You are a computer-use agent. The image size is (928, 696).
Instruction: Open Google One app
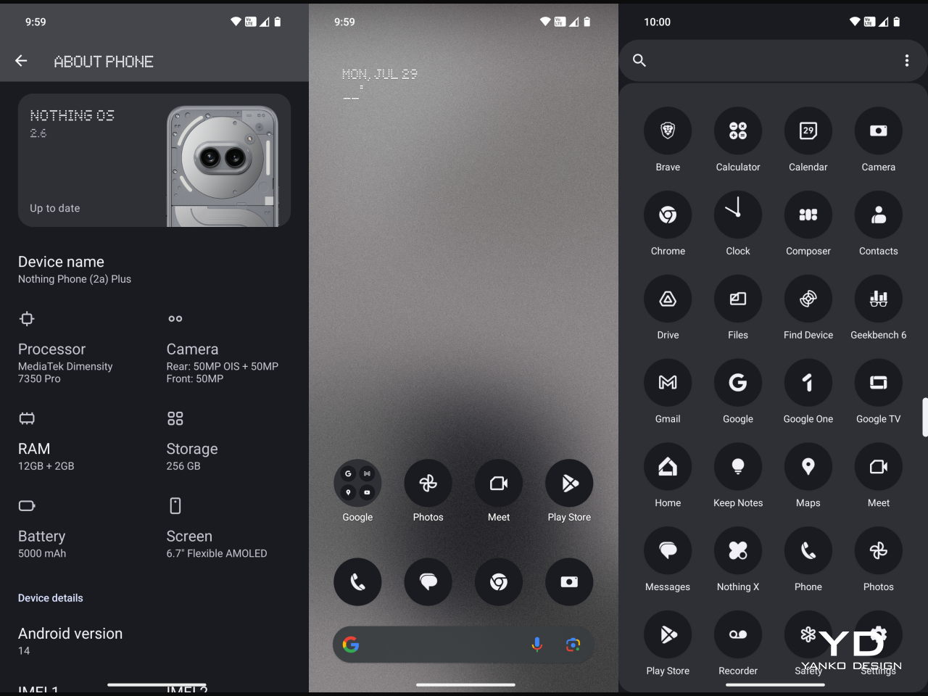[808, 383]
